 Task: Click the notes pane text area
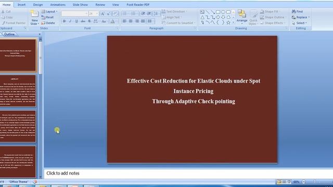(x=188, y=173)
